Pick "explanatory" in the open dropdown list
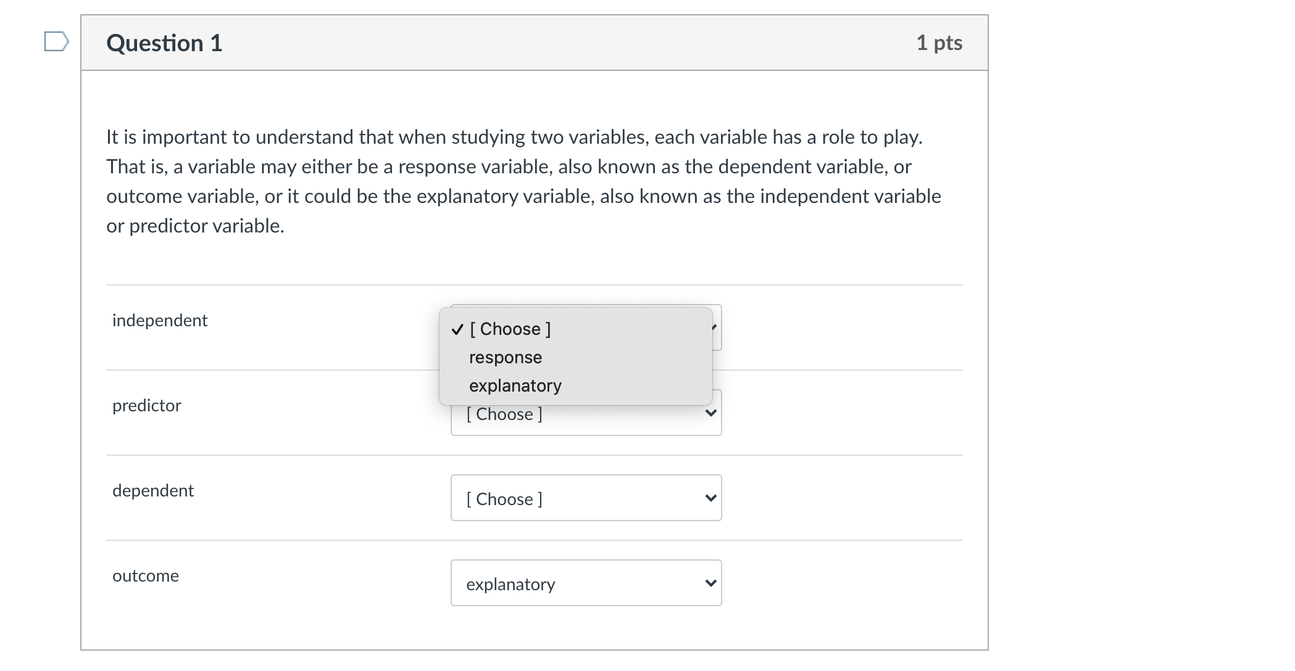This screenshot has height=671, width=1295. point(515,386)
